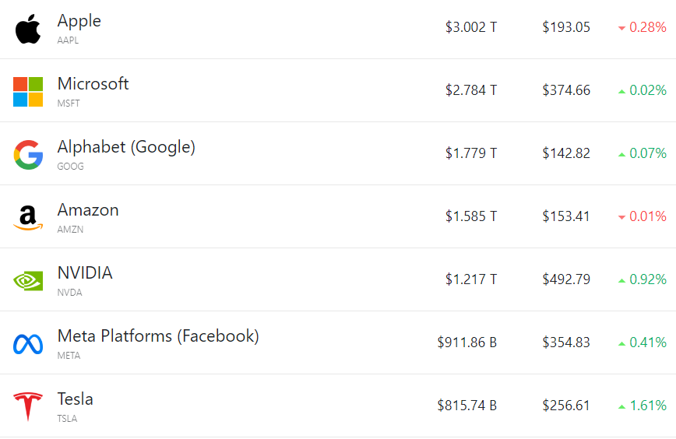
Task: Select the Amazon company name
Action: click(88, 210)
